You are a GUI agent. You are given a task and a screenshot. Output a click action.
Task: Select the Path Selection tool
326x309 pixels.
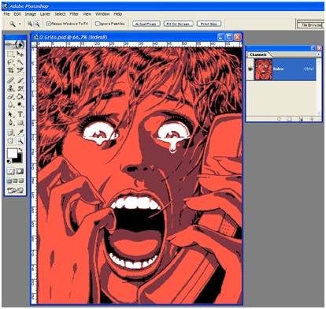tap(11, 114)
